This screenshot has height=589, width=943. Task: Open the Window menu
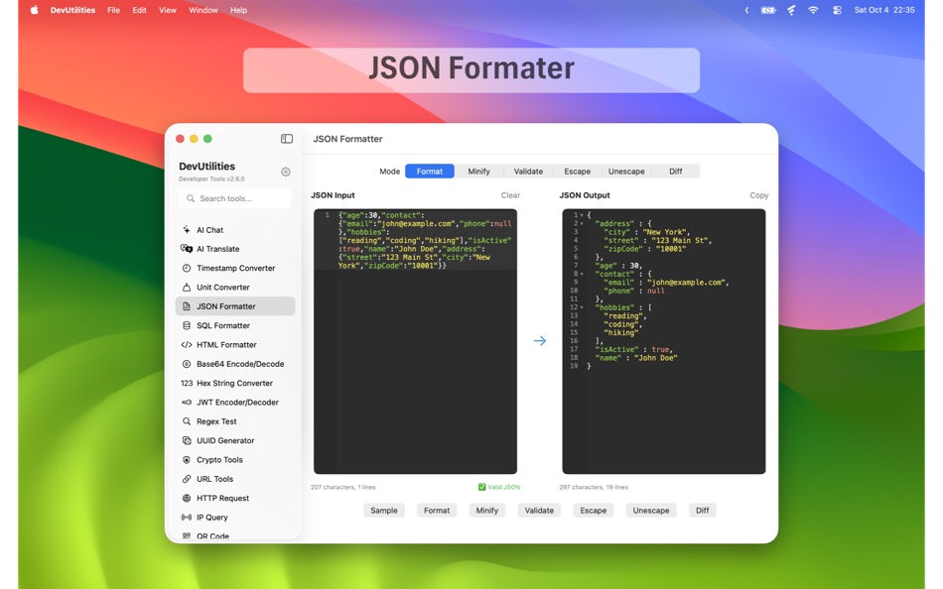click(x=203, y=10)
